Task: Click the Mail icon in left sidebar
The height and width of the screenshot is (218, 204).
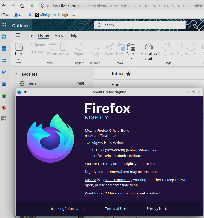Action: click(4, 37)
